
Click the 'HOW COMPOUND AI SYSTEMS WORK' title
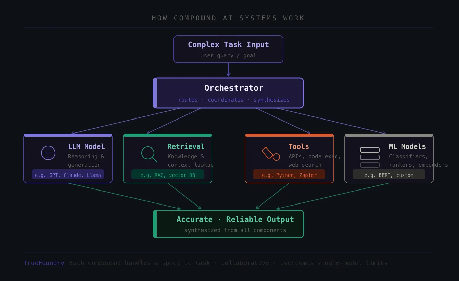pyautogui.click(x=228, y=18)
